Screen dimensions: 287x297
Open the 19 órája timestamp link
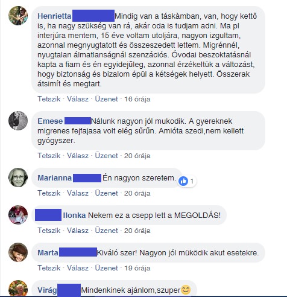tap(137, 268)
